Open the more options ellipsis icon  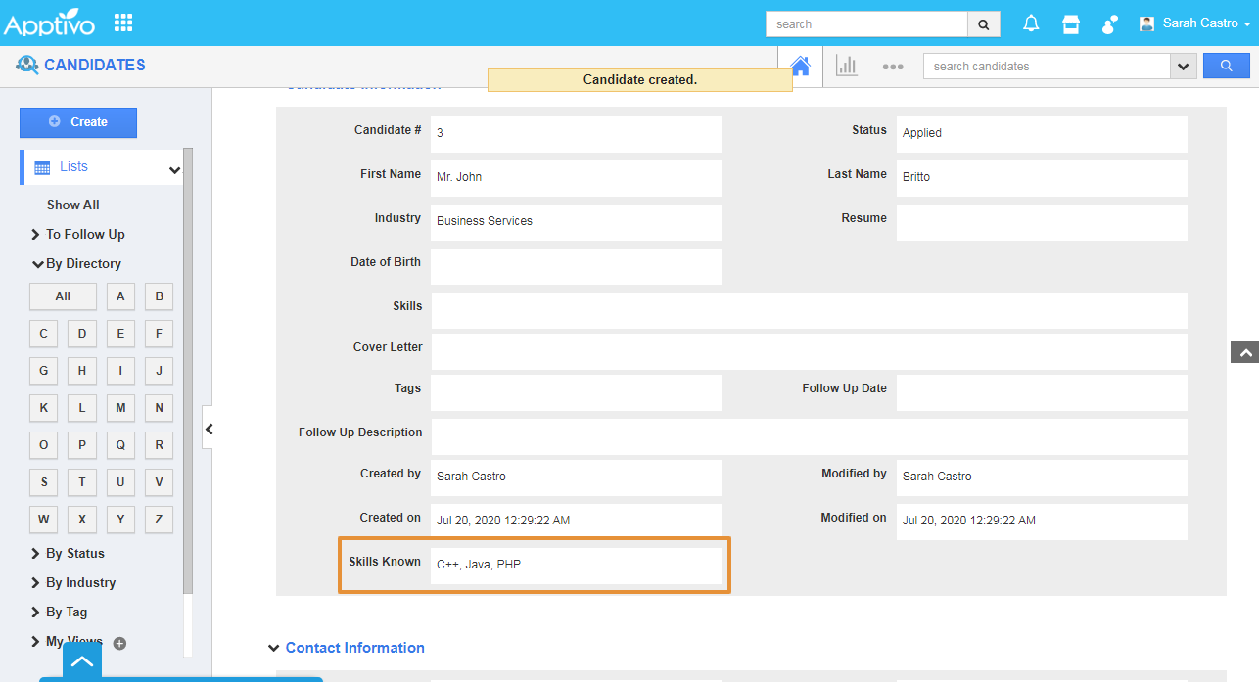pyautogui.click(x=892, y=67)
